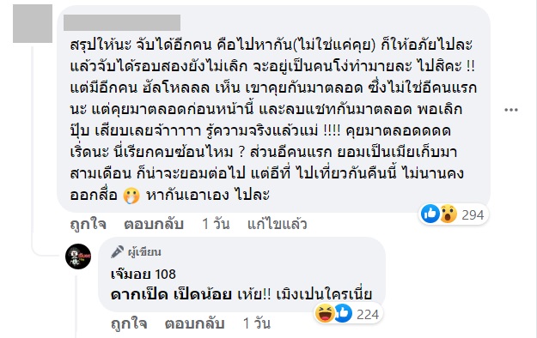The image size is (537, 338).
Task: Click the wow emoji reaction icon
Action: coord(449,214)
